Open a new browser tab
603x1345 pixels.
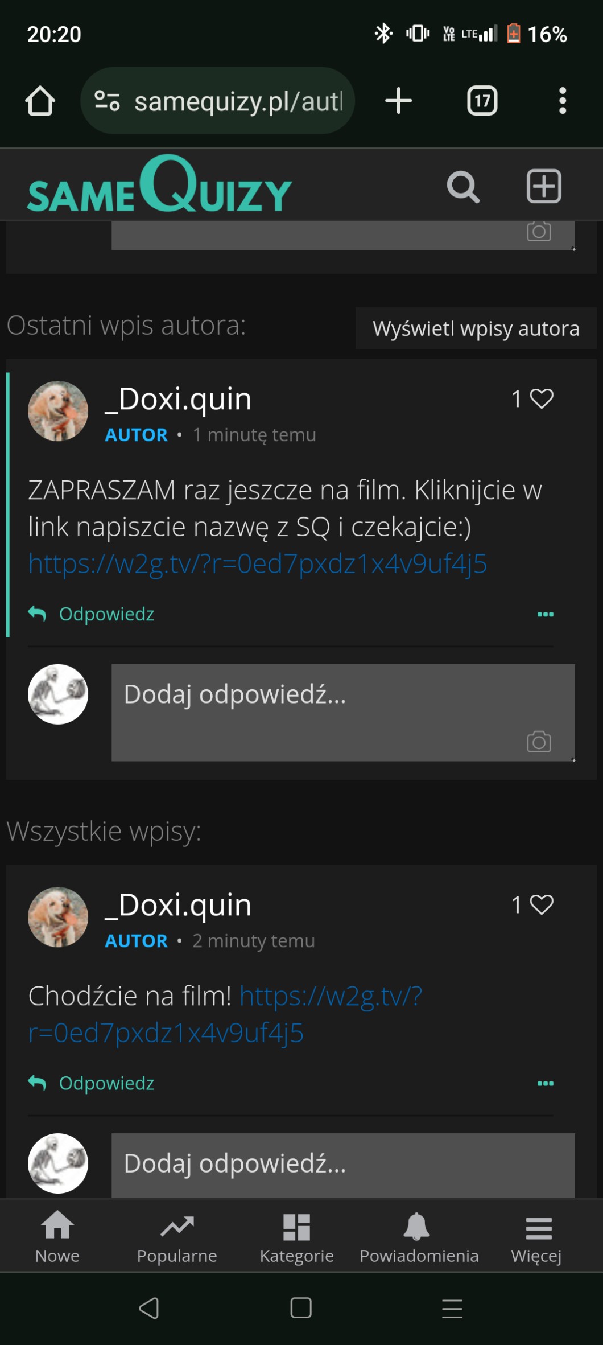[398, 101]
